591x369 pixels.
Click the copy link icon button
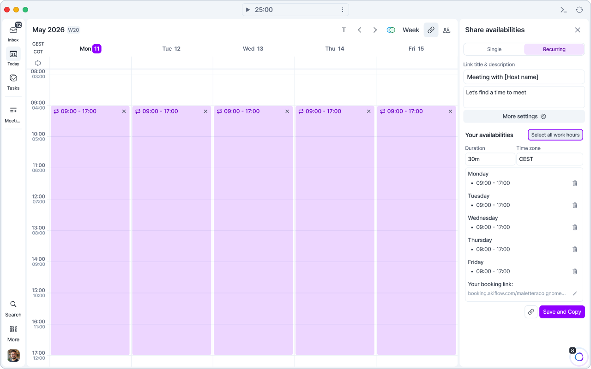click(531, 312)
